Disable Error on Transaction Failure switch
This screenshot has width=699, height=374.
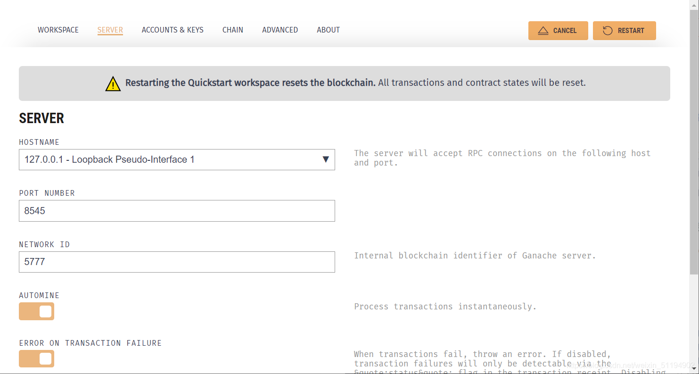click(x=36, y=359)
